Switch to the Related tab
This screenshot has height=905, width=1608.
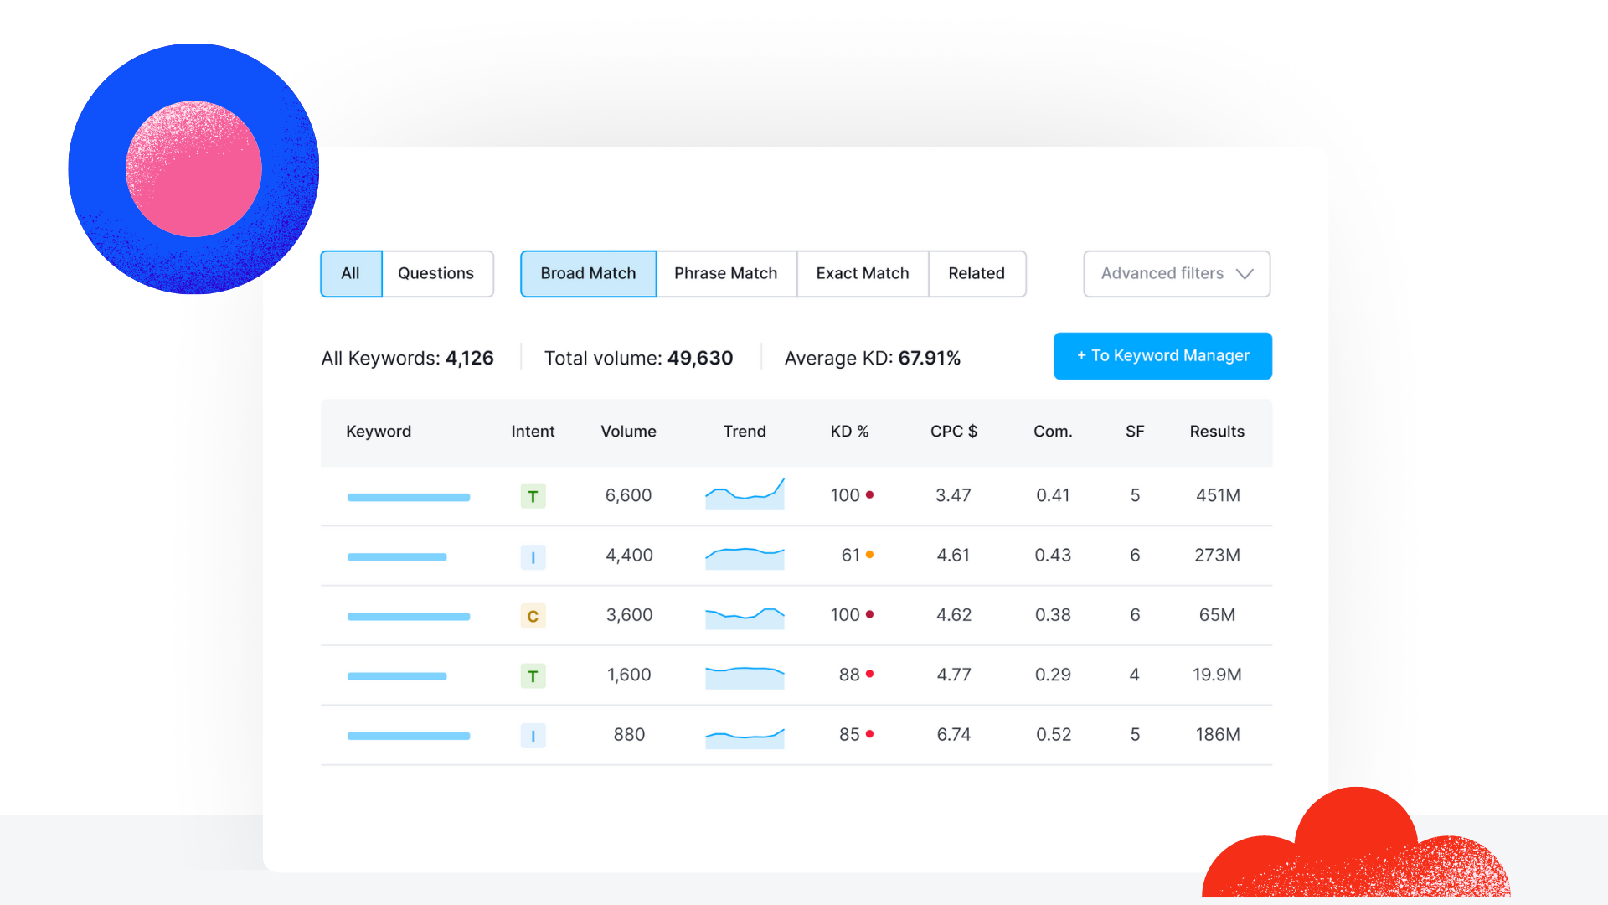(x=977, y=274)
